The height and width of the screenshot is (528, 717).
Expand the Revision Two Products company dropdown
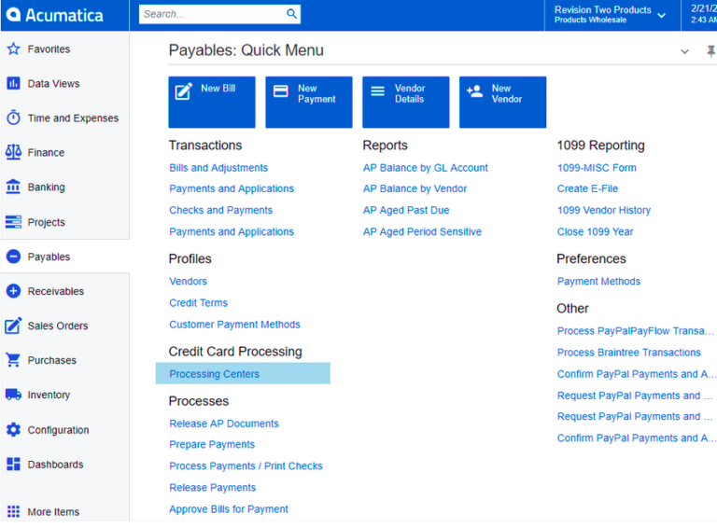661,16
